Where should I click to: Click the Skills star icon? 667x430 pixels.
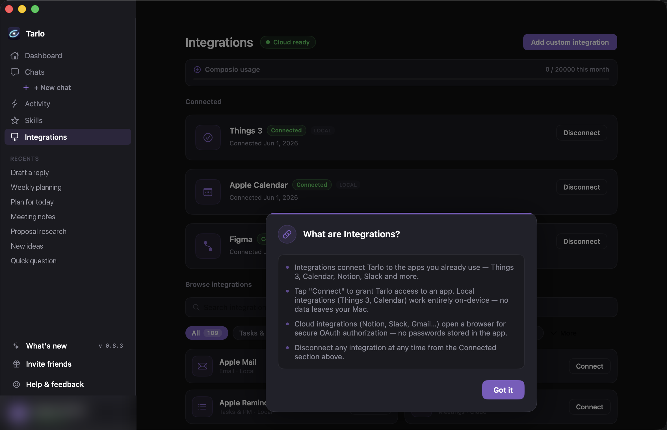click(15, 121)
